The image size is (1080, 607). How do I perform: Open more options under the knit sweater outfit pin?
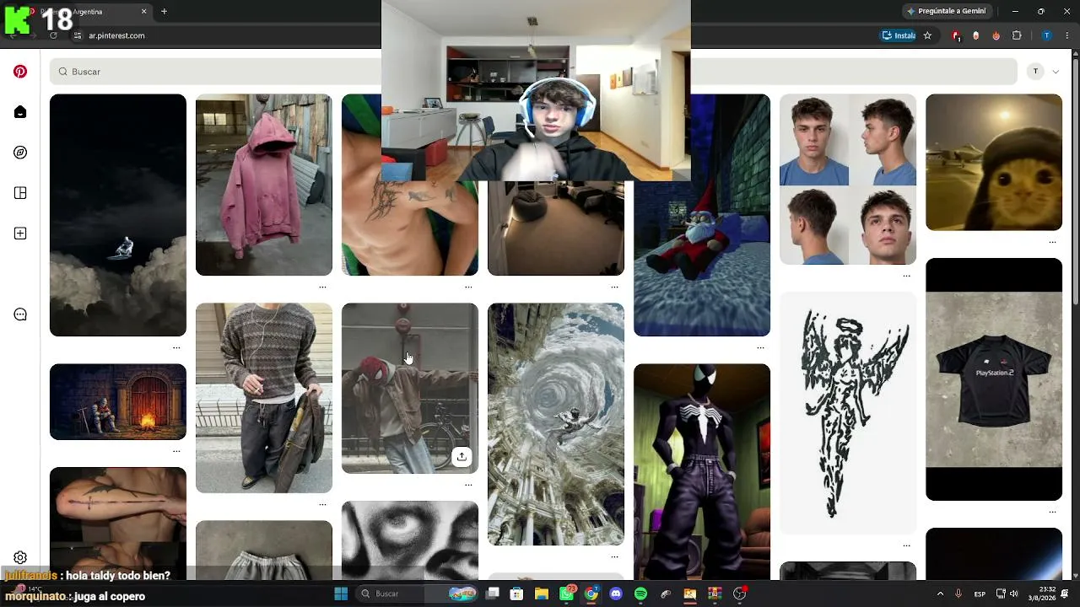(x=322, y=504)
